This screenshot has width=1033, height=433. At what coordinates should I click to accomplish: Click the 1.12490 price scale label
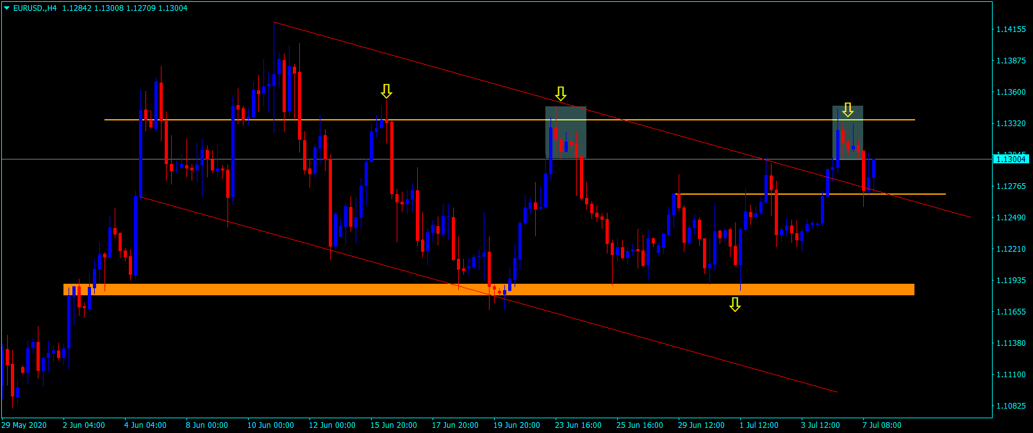pyautogui.click(x=1011, y=218)
